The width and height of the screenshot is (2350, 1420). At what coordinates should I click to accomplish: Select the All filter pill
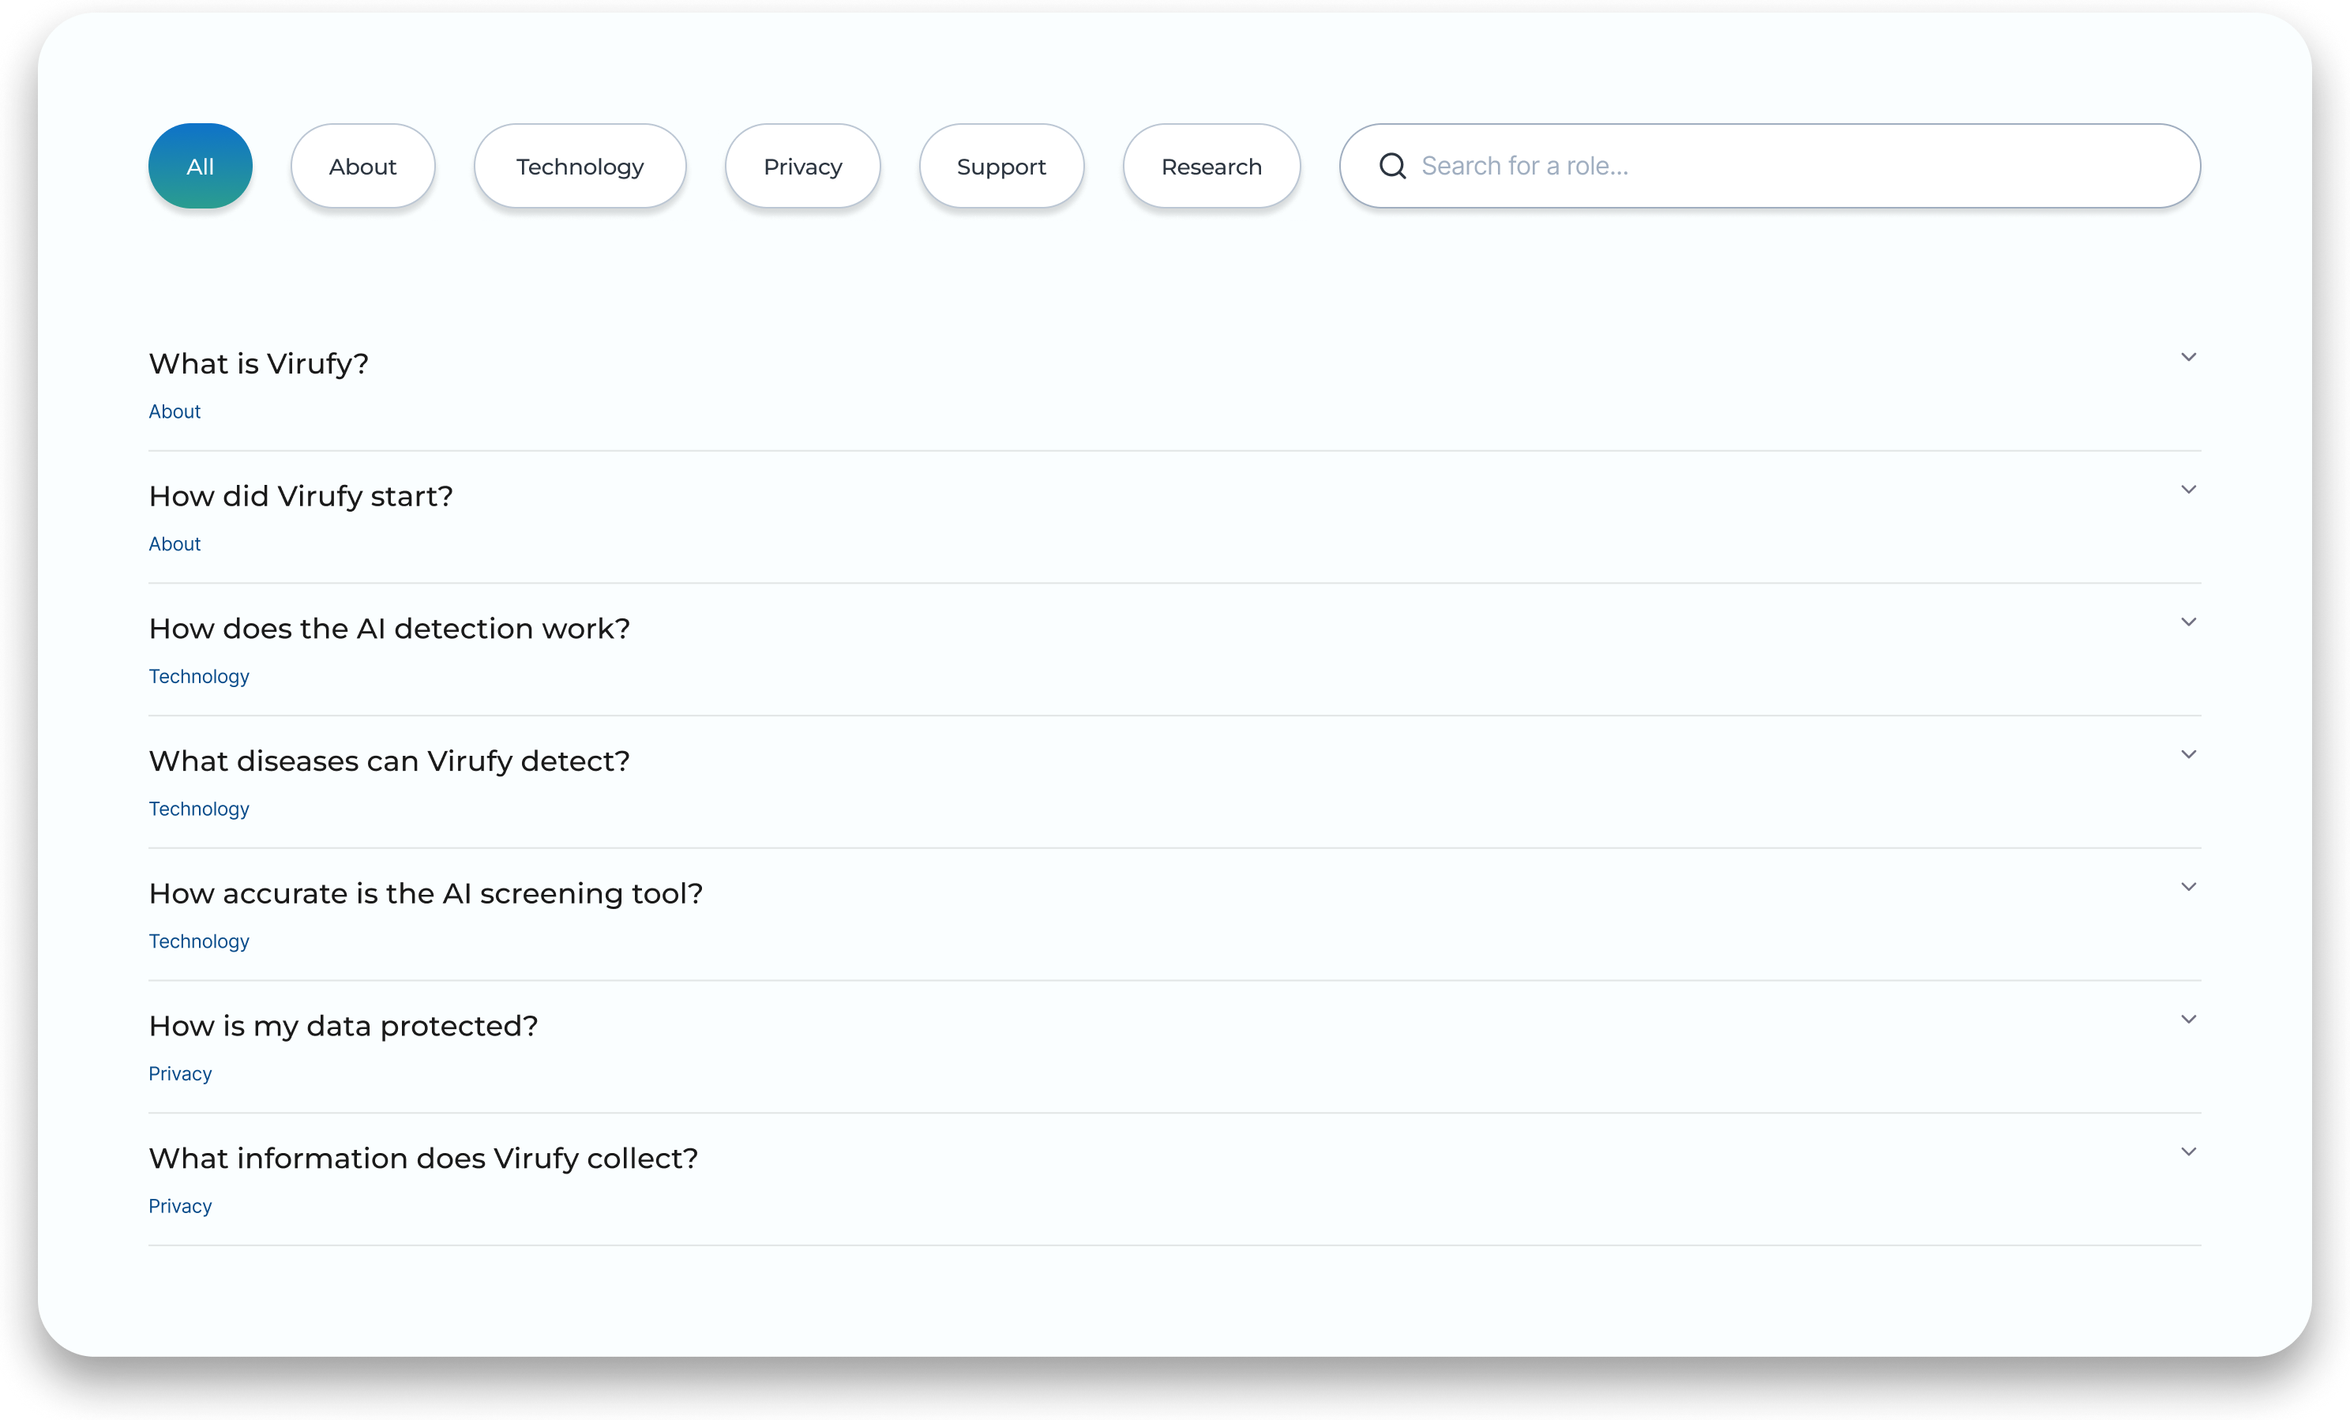point(201,166)
